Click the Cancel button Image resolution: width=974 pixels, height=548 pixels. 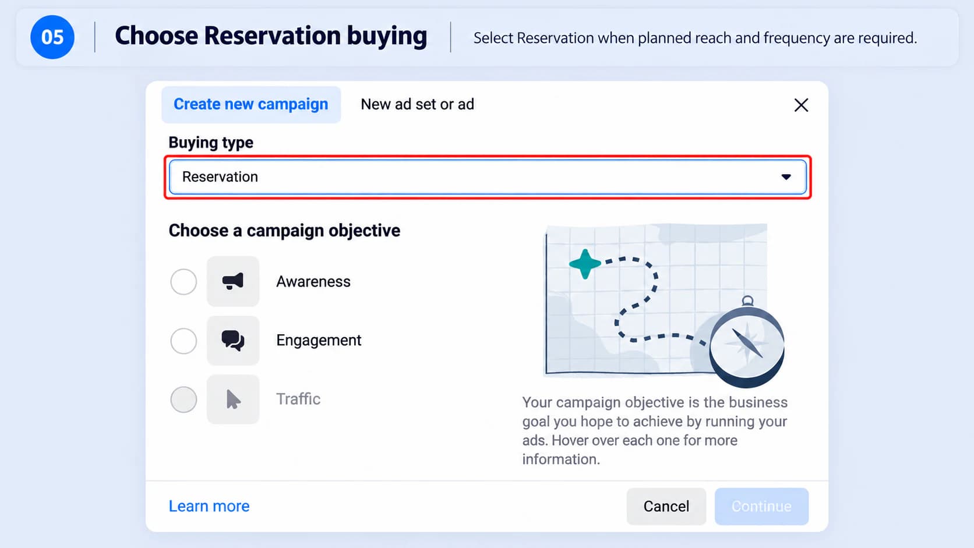666,507
